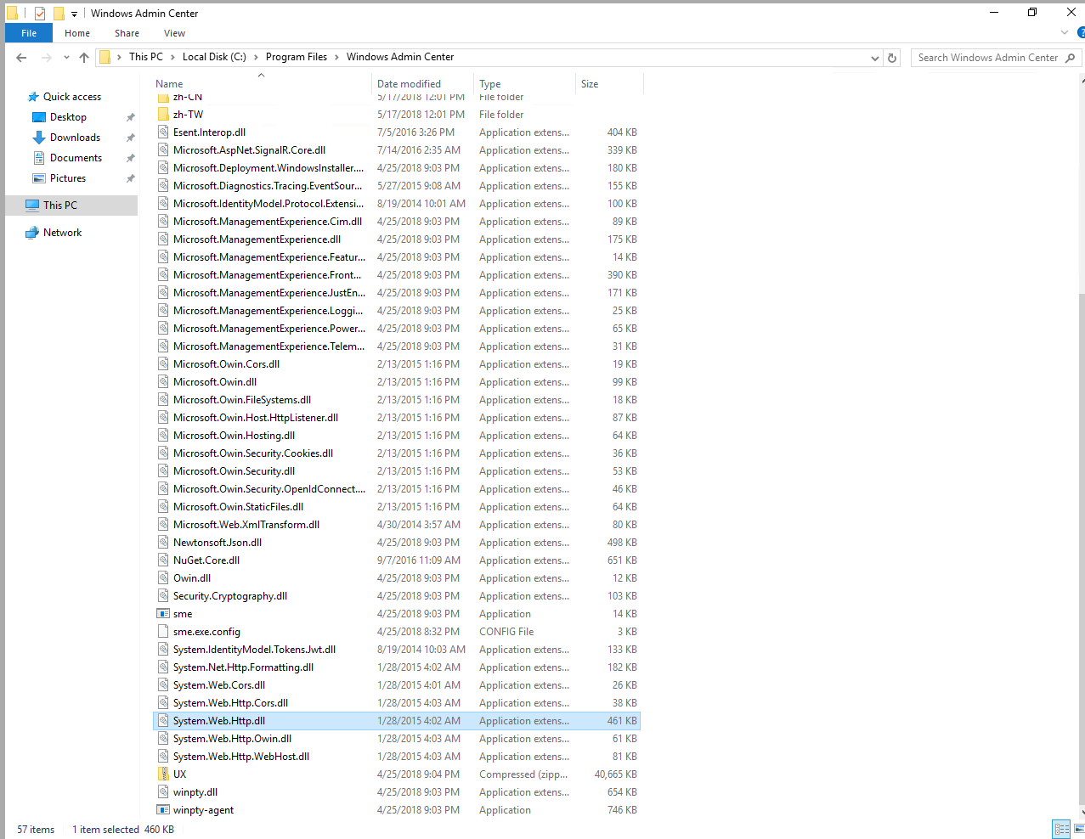This screenshot has height=839, width=1085.
Task: Select Microsoft.AspNet.SignalR.Core.dll
Action: (249, 150)
